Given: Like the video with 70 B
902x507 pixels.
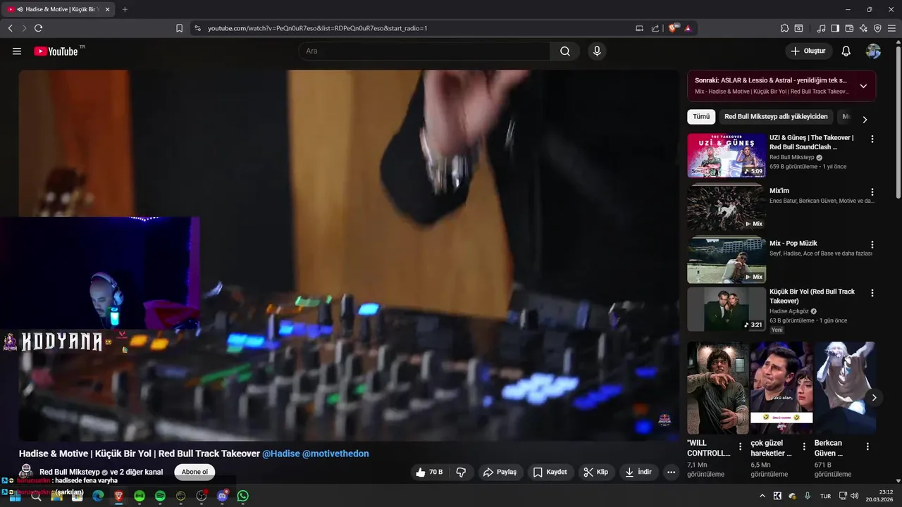Looking at the screenshot, I should click(429, 472).
